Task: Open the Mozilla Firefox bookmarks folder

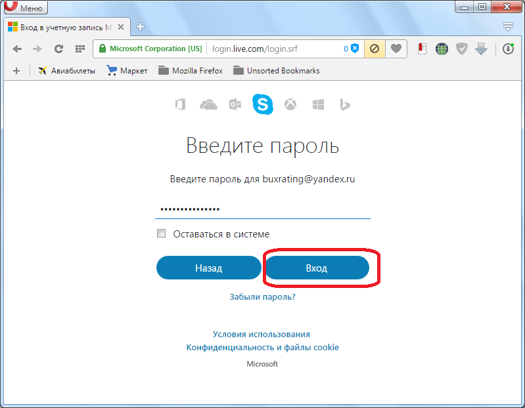Action: tap(191, 71)
